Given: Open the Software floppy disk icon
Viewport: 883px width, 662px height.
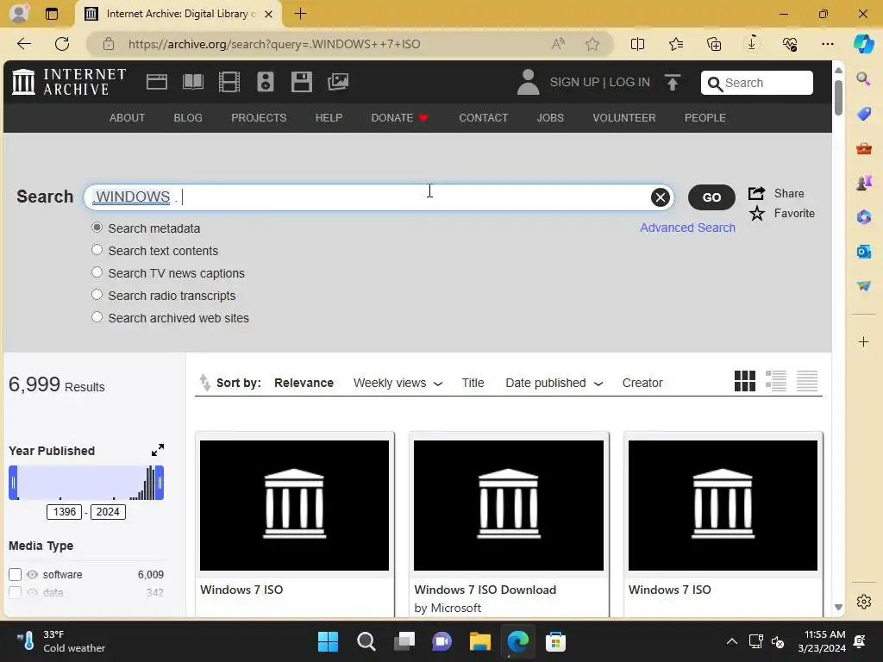Looking at the screenshot, I should 301,82.
